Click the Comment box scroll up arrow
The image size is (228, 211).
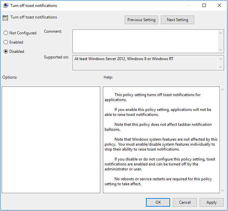coord(221,33)
